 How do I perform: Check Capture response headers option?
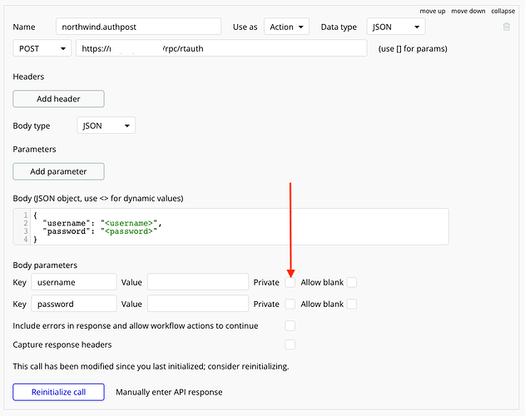click(x=290, y=344)
